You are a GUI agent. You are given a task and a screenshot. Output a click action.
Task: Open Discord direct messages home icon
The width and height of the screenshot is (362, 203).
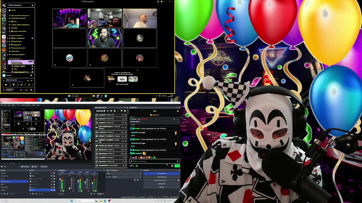click(4, 5)
